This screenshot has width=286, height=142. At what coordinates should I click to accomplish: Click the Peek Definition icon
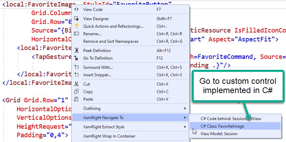coord(76,50)
